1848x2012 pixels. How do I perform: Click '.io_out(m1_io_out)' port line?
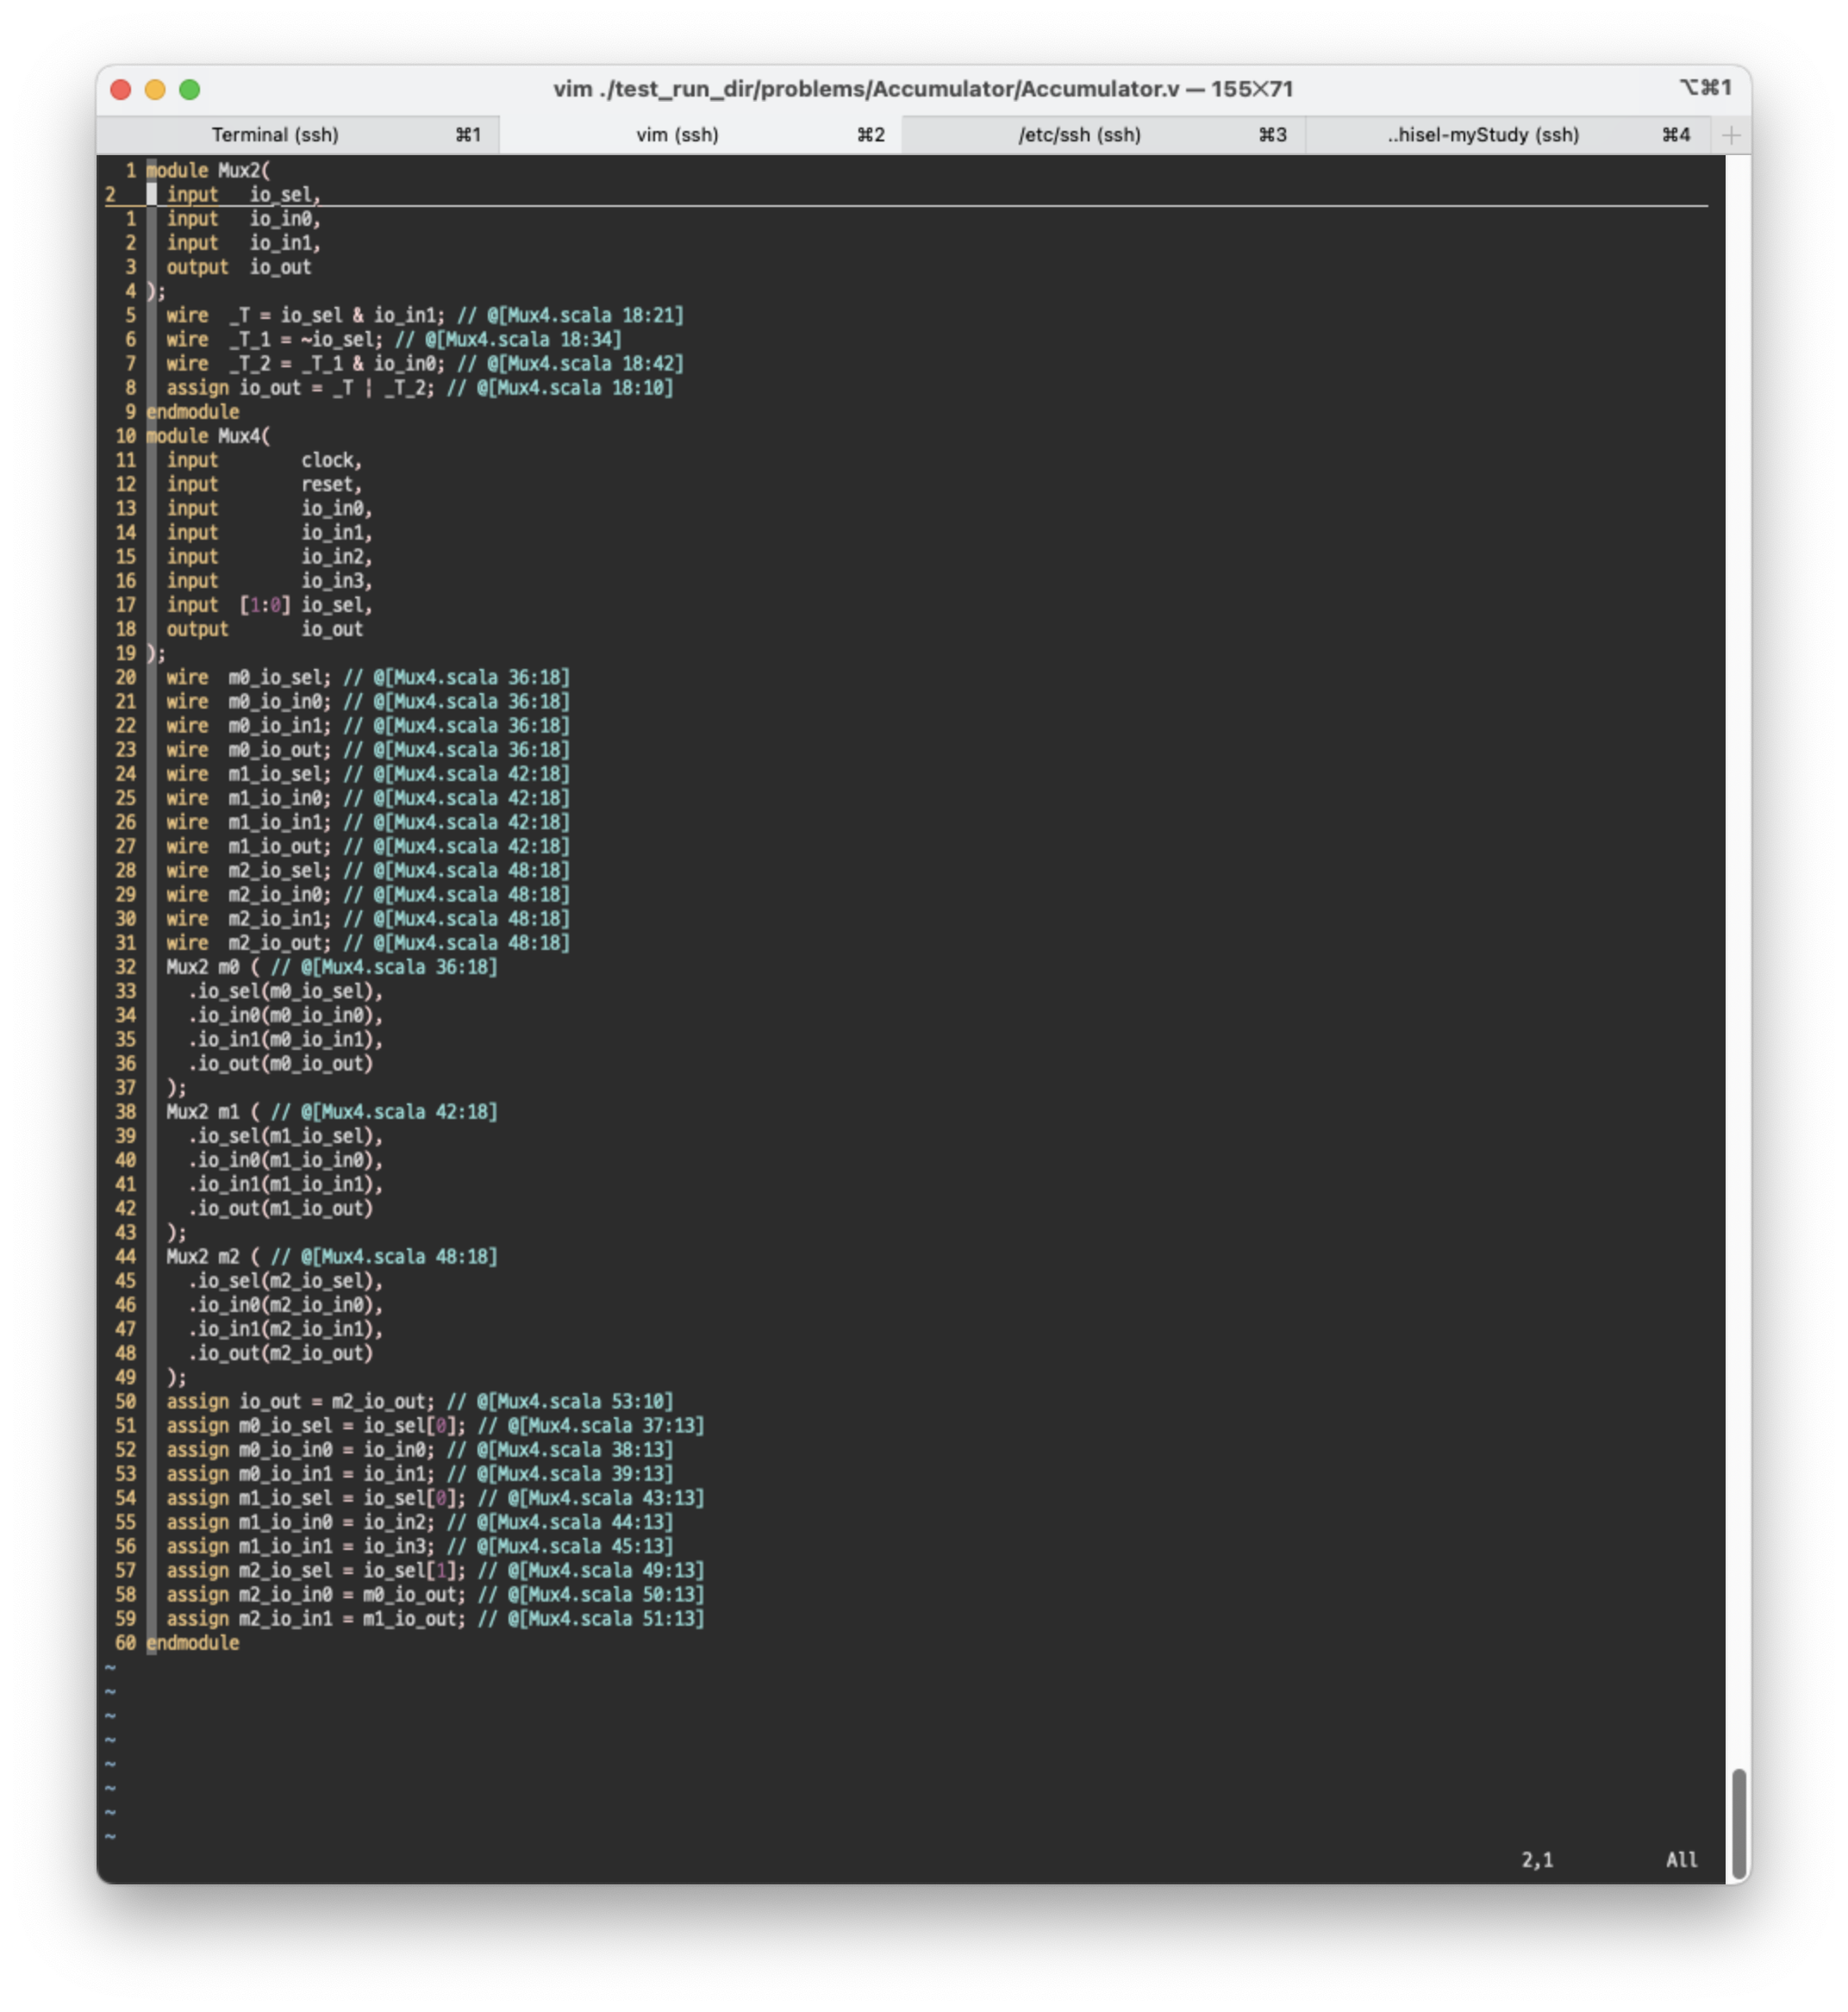tap(280, 1209)
